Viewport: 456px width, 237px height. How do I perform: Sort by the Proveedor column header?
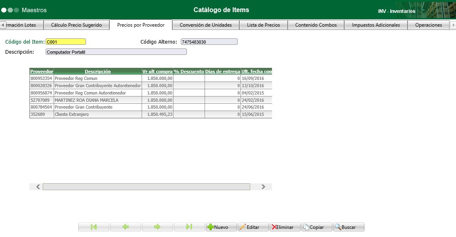coord(42,71)
